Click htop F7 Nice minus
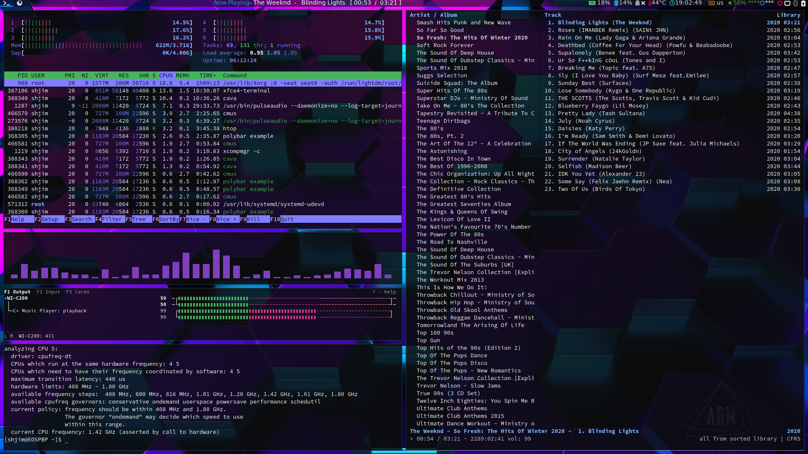The height and width of the screenshot is (454, 808). [x=194, y=219]
